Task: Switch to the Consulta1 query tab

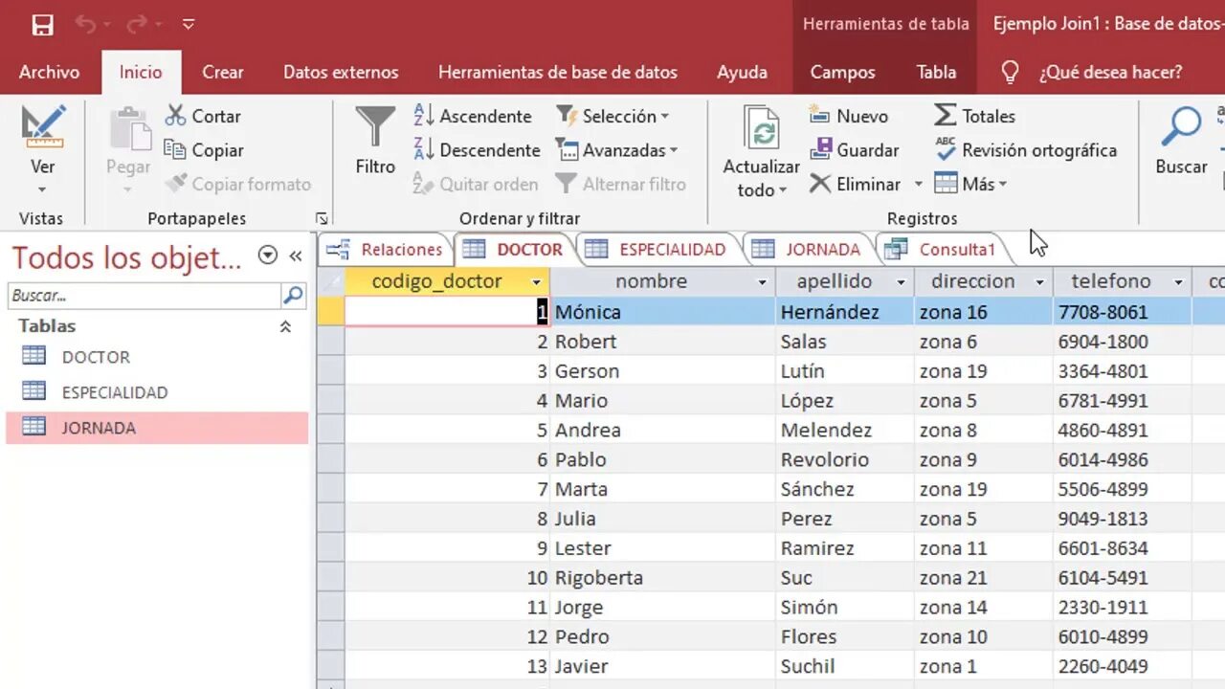Action: pyautogui.click(x=941, y=250)
